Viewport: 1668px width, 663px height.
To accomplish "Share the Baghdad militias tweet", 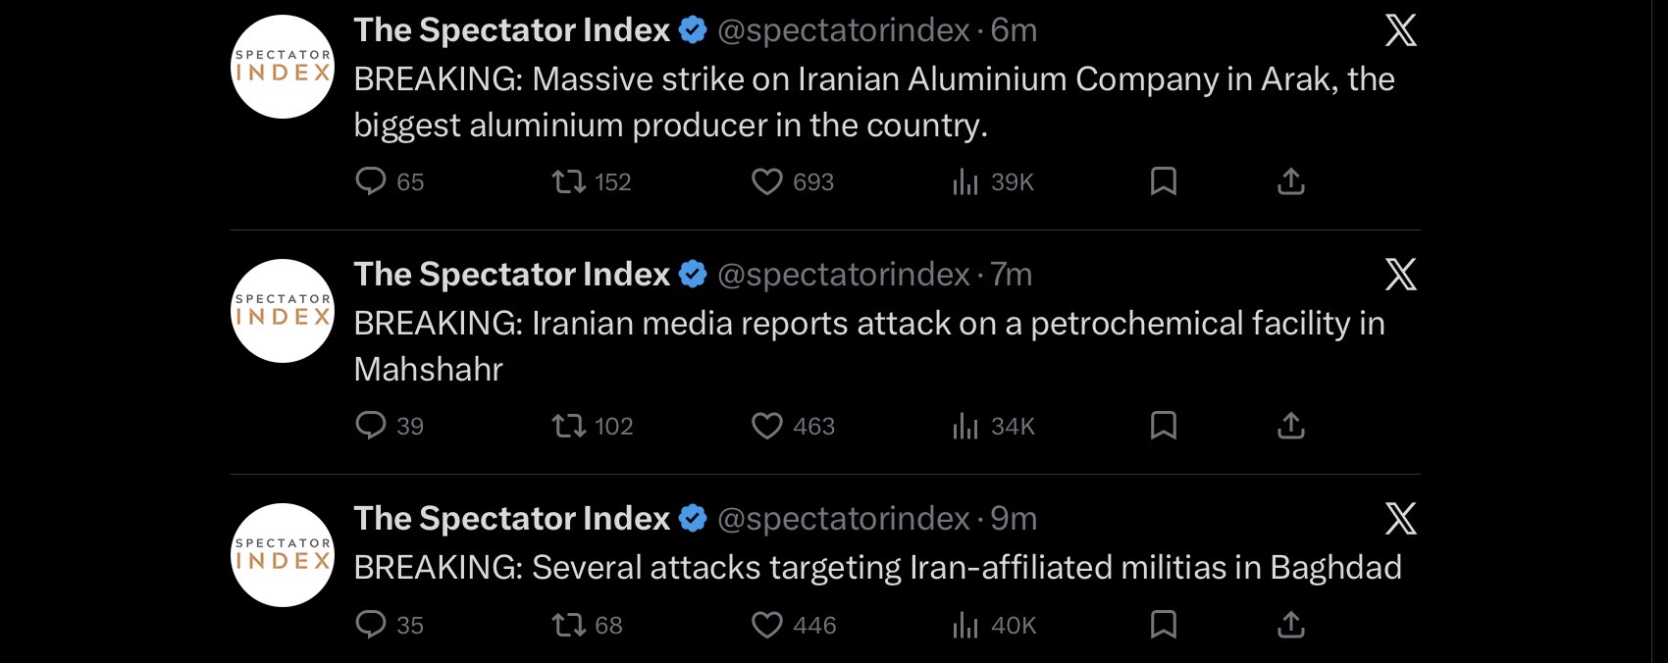I will [x=1290, y=625].
